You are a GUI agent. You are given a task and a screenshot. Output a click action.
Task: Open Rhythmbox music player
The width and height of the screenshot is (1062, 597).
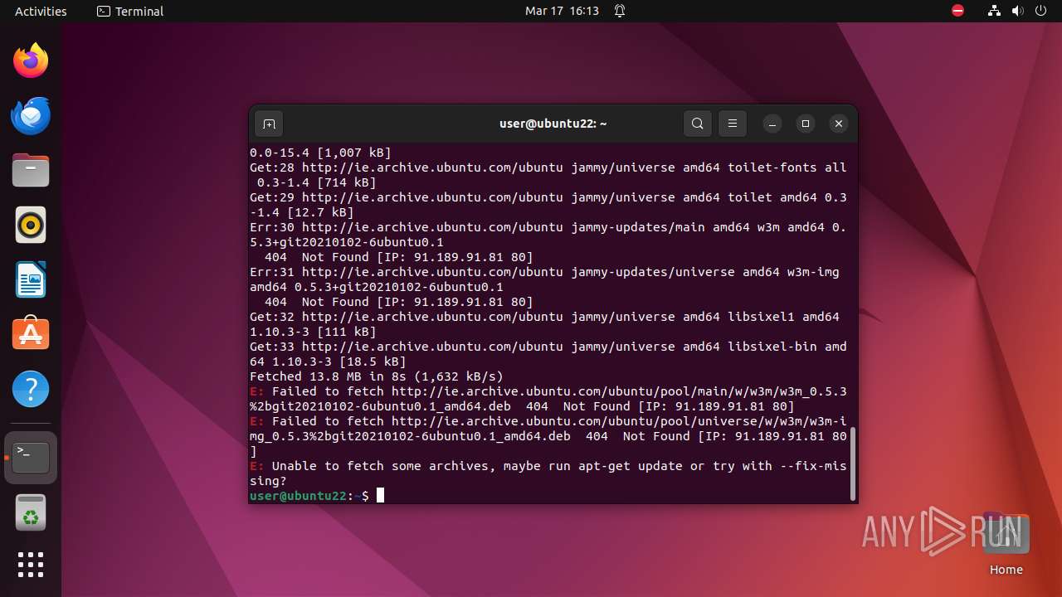[x=31, y=225]
